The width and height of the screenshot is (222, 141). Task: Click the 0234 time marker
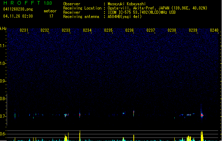pyautogui.click(x=87, y=30)
